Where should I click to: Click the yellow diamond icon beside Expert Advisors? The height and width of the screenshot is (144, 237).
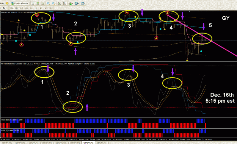point(7,3)
